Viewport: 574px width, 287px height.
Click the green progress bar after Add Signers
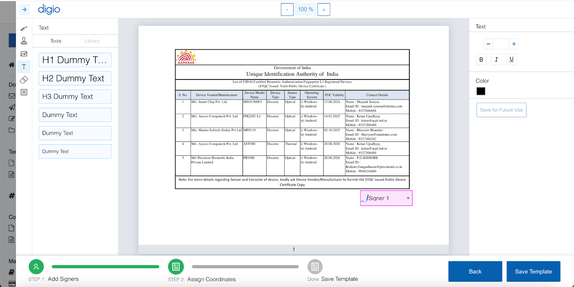tap(105, 267)
